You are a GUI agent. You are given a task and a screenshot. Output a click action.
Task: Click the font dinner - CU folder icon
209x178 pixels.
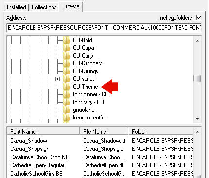(67, 94)
